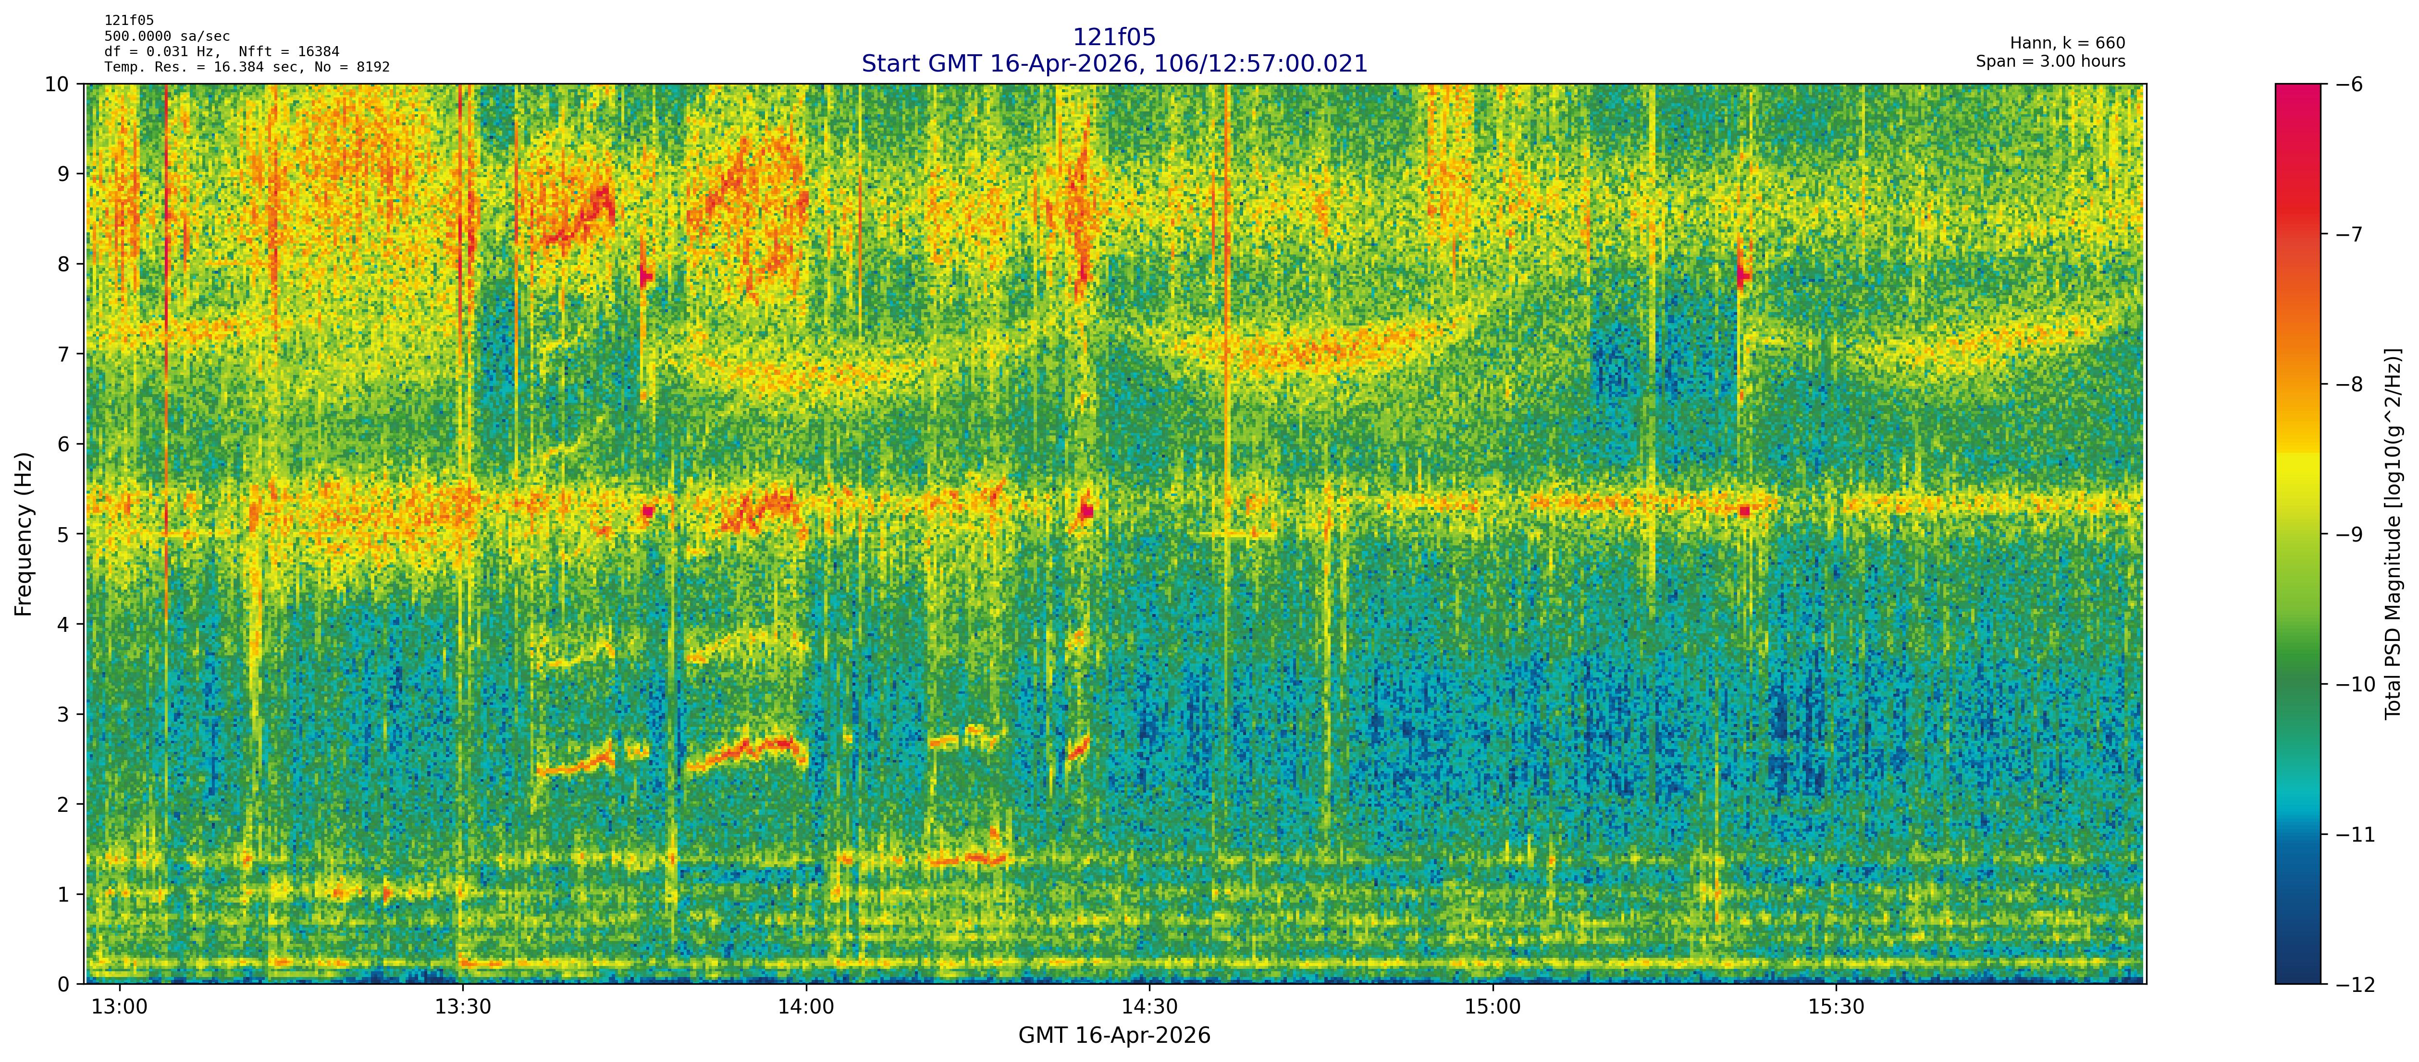The width and height of the screenshot is (2419, 1062).
Task: Click the 15:30 time axis label
Action: coord(1836,1008)
